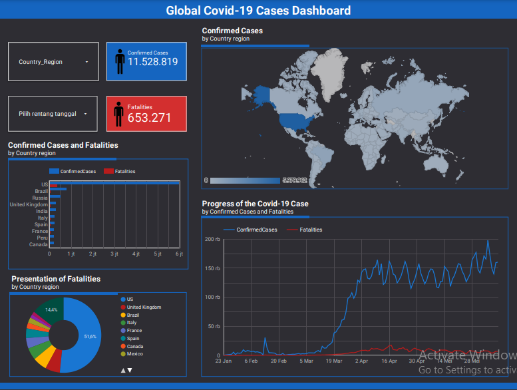This screenshot has width=517, height=390.
Task: Click US blue dot in pie legend
Action: click(x=122, y=299)
